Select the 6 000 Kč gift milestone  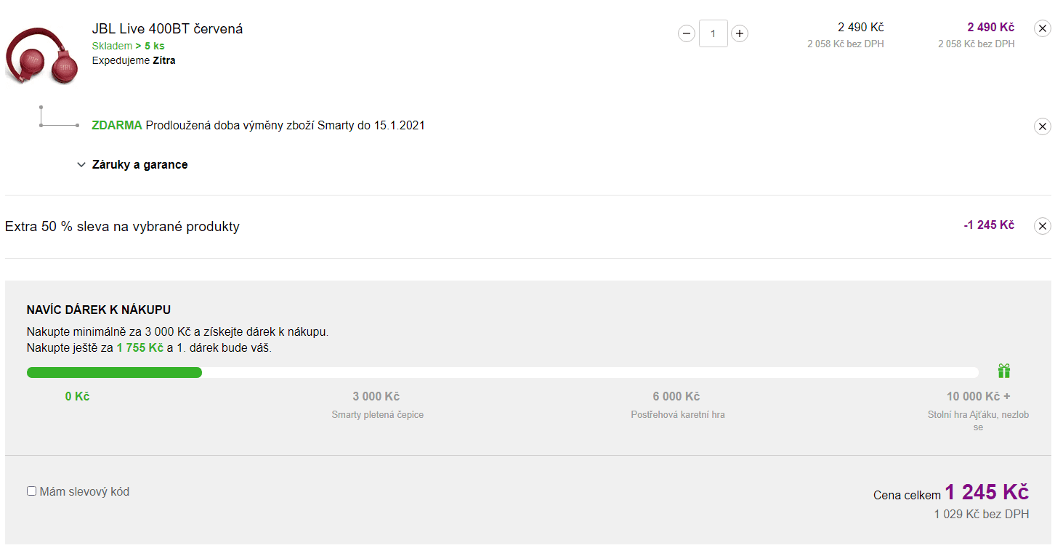676,396
